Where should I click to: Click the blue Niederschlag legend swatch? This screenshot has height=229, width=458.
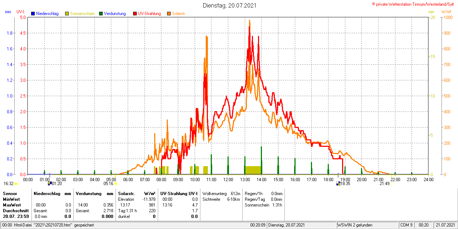[x=33, y=14]
